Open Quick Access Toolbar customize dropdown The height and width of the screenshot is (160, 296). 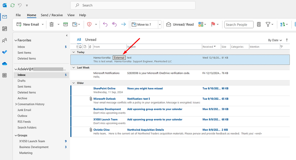(x=27, y=5)
